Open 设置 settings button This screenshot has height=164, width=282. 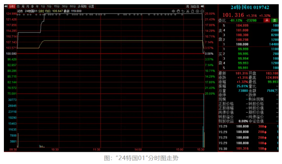coord(91,6)
